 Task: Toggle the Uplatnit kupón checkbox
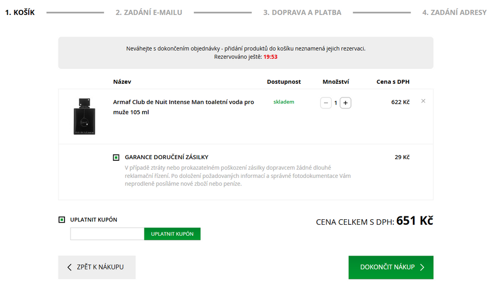tap(62, 220)
